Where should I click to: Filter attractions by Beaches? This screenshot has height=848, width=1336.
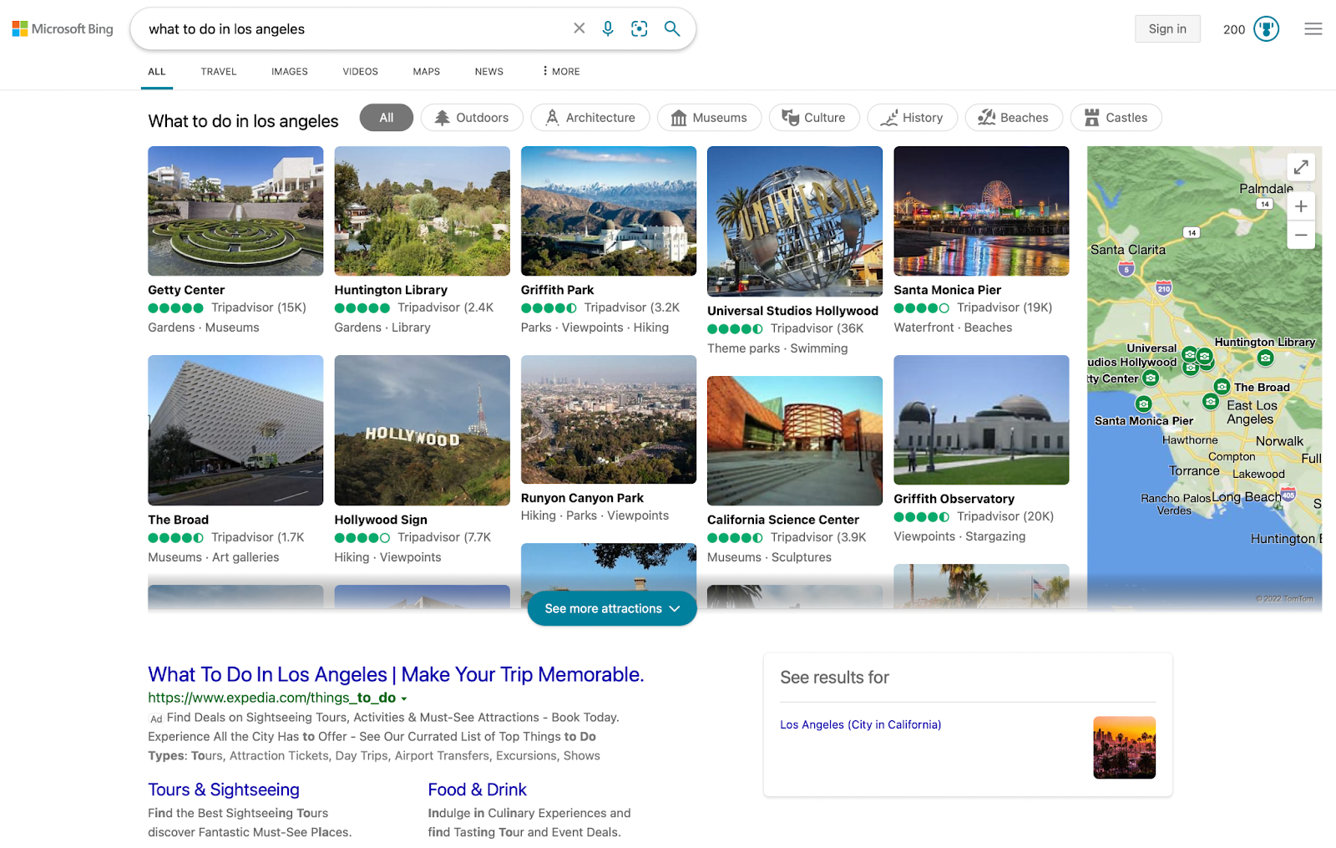(x=1014, y=118)
